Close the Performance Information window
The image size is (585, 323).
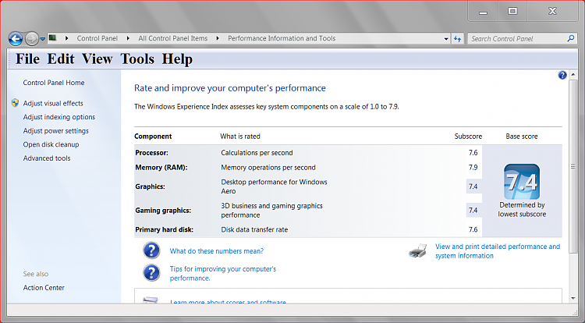(552, 11)
